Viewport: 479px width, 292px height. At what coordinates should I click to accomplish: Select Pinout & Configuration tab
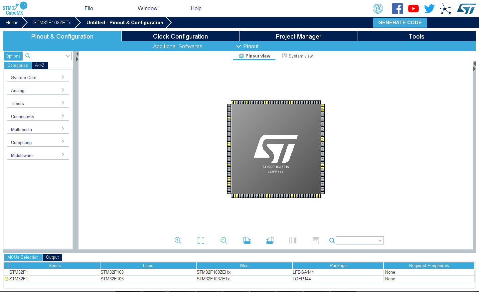(62, 36)
